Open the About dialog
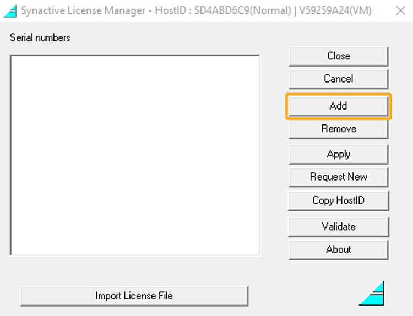Viewport: 413px width, 316px height. 339,249
